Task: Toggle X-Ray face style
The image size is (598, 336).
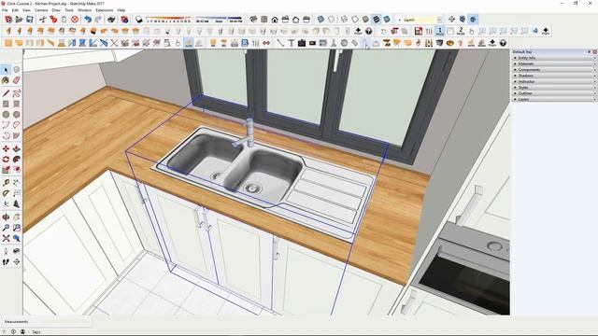Action: pyautogui.click(x=320, y=19)
